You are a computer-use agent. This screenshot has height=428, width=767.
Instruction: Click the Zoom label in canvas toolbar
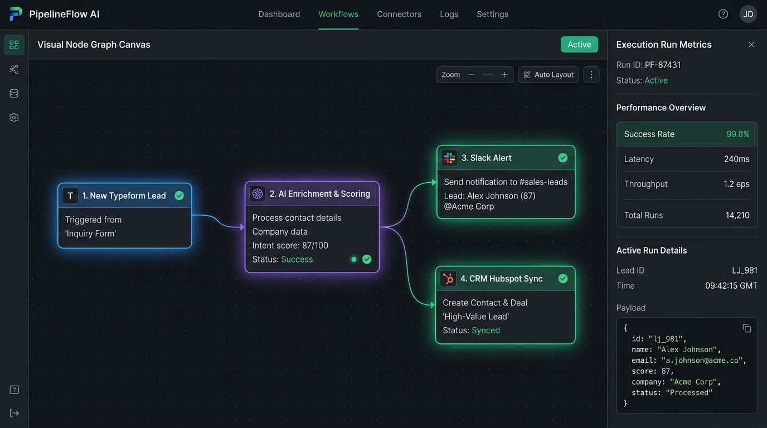451,75
